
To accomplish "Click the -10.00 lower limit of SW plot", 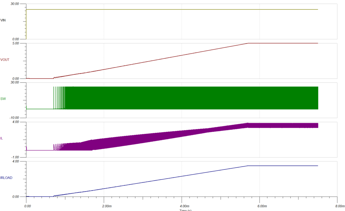I will (x=20, y=118).
